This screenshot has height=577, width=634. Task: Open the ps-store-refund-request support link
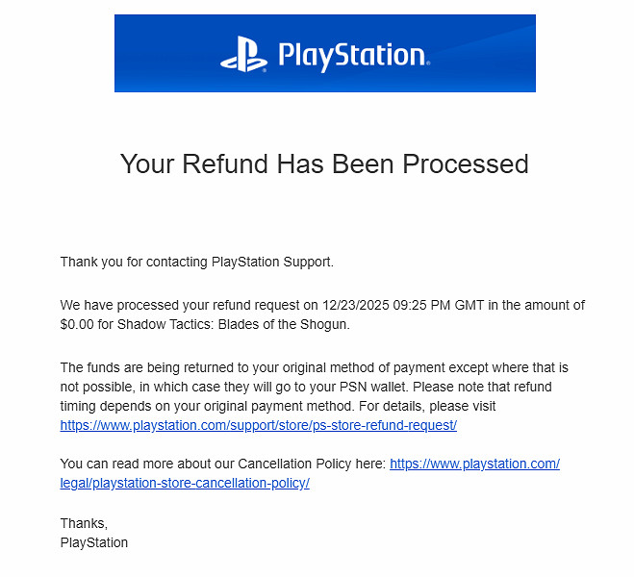258,425
